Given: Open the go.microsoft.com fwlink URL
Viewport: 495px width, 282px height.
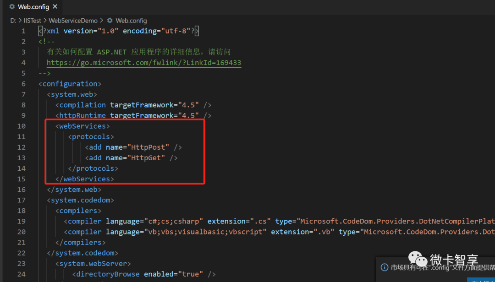Looking at the screenshot, I should [144, 62].
